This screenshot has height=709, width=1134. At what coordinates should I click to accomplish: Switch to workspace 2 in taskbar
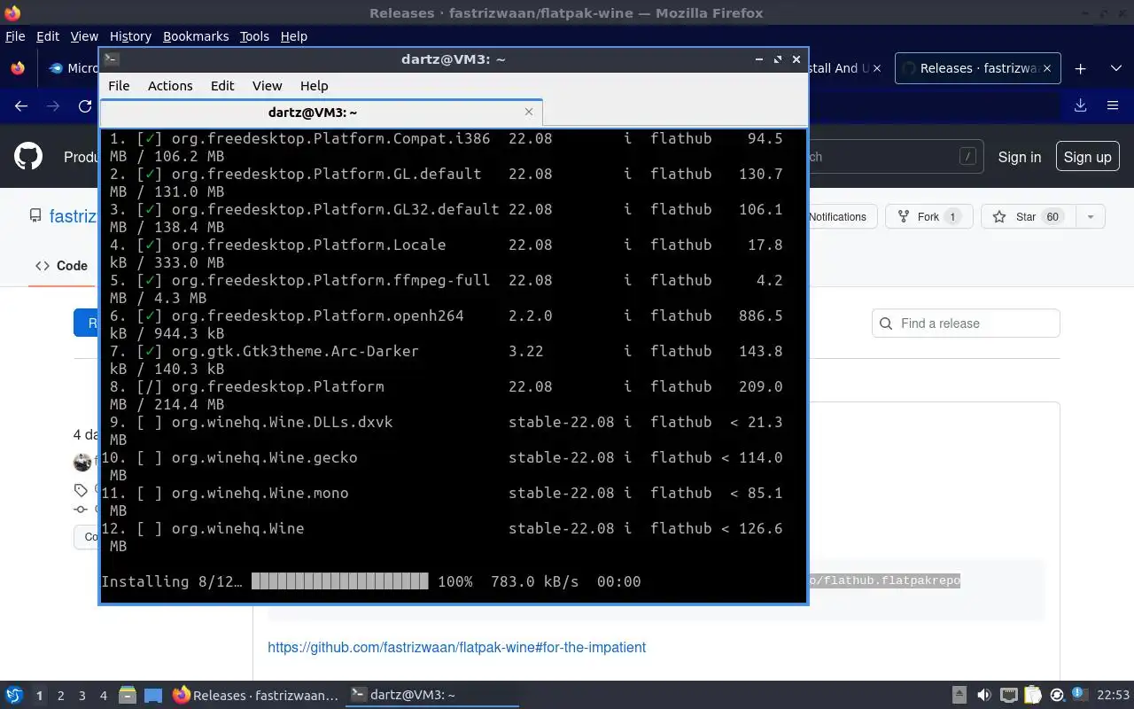[x=60, y=696]
